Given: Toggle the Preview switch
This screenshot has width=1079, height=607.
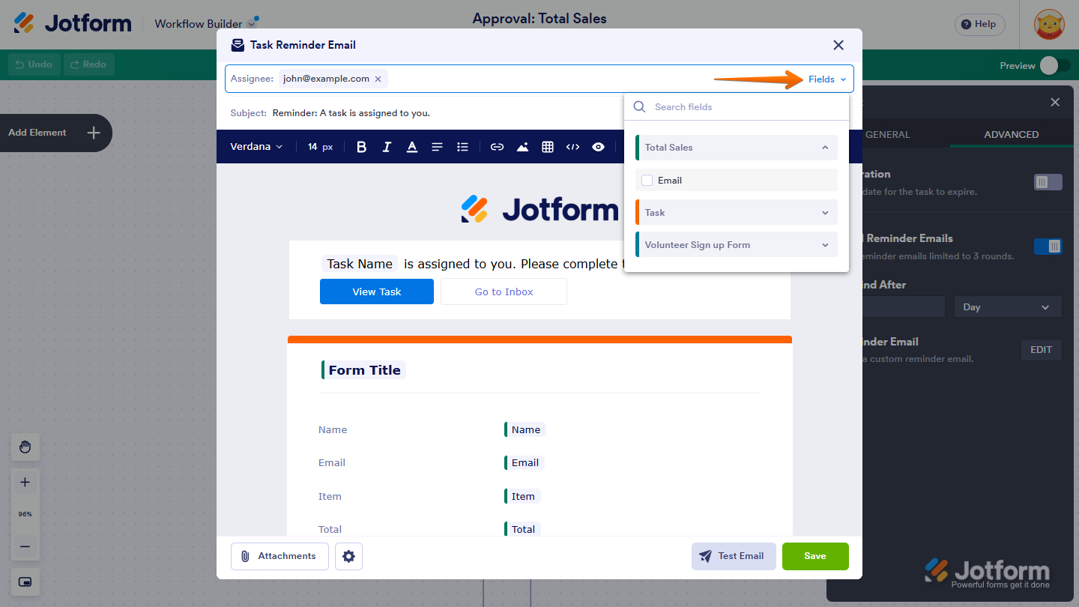Looking at the screenshot, I should [1055, 65].
